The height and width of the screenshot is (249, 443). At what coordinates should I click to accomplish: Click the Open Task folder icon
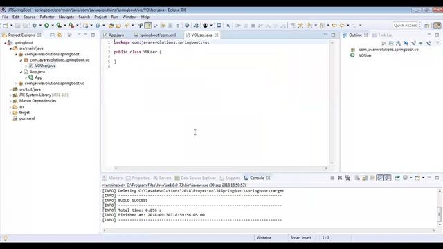pyautogui.click(x=118, y=26)
